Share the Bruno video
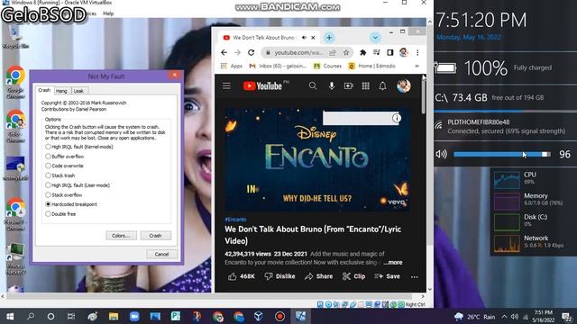 pyautogui.click(x=318, y=276)
